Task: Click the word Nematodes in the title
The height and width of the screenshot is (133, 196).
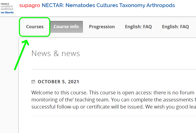Action: [80, 5]
